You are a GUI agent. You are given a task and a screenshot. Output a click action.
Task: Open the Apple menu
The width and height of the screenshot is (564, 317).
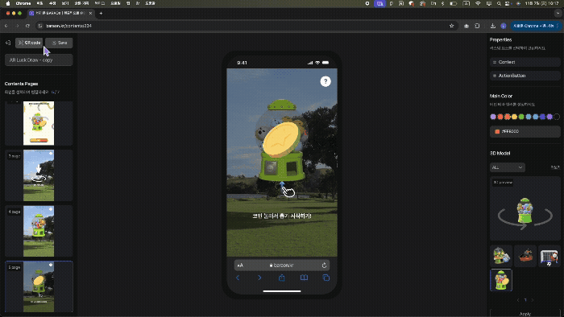pos(8,3)
